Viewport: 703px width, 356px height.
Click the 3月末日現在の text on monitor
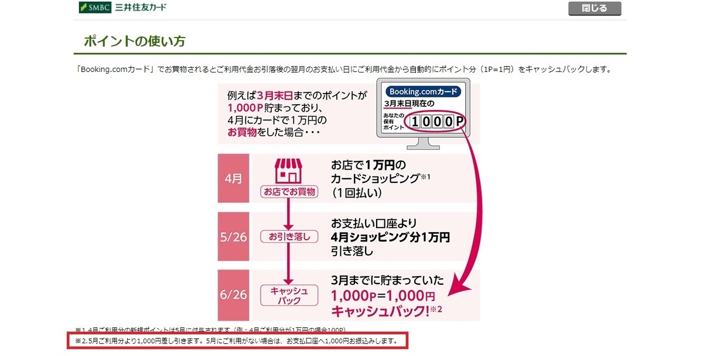410,104
